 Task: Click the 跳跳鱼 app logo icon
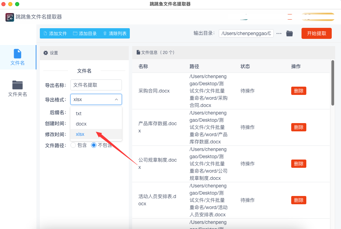tap(10, 17)
